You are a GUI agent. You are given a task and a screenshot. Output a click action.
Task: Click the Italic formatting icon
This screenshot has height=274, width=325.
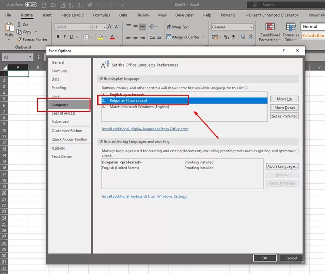click(x=64, y=37)
